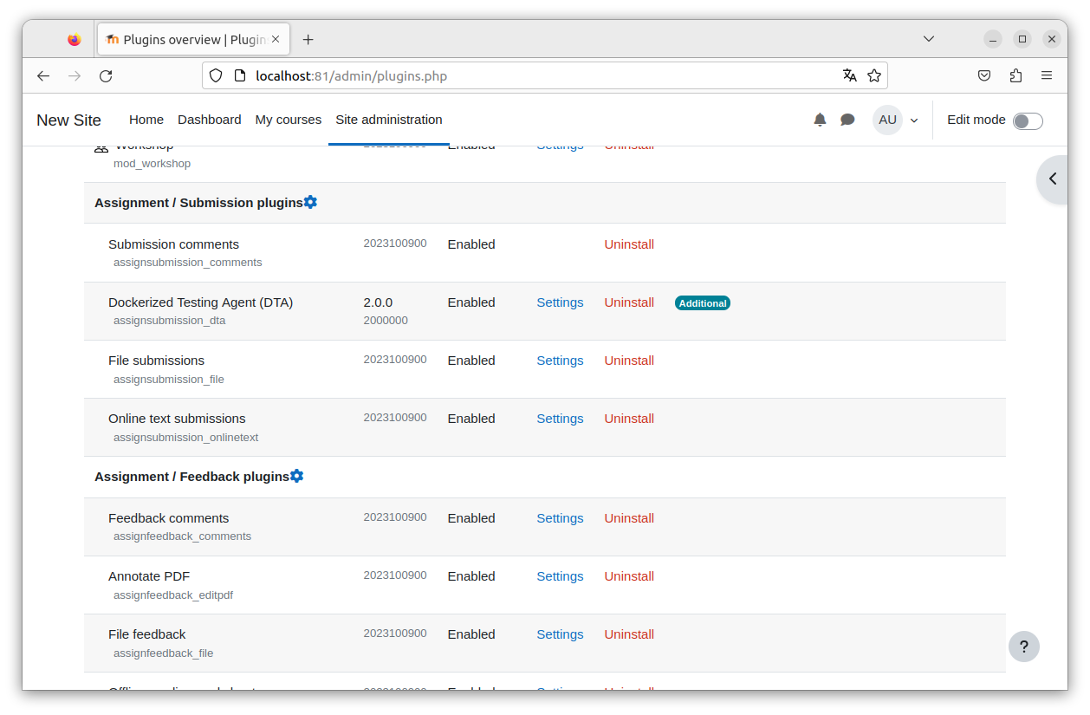Click the File feedback plugin name

147,634
